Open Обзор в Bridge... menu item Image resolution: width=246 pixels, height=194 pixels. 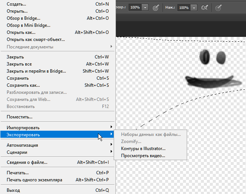coord(23,18)
